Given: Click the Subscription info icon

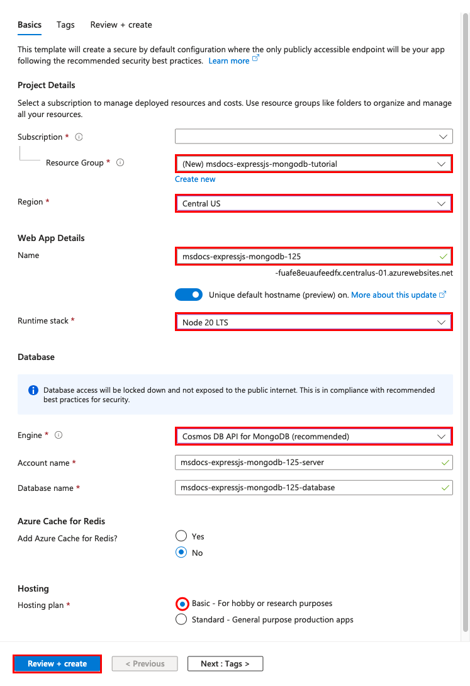Looking at the screenshot, I should [x=79, y=137].
